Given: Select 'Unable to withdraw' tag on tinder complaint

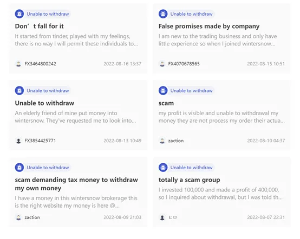Looking at the screenshot, I should [48, 14].
